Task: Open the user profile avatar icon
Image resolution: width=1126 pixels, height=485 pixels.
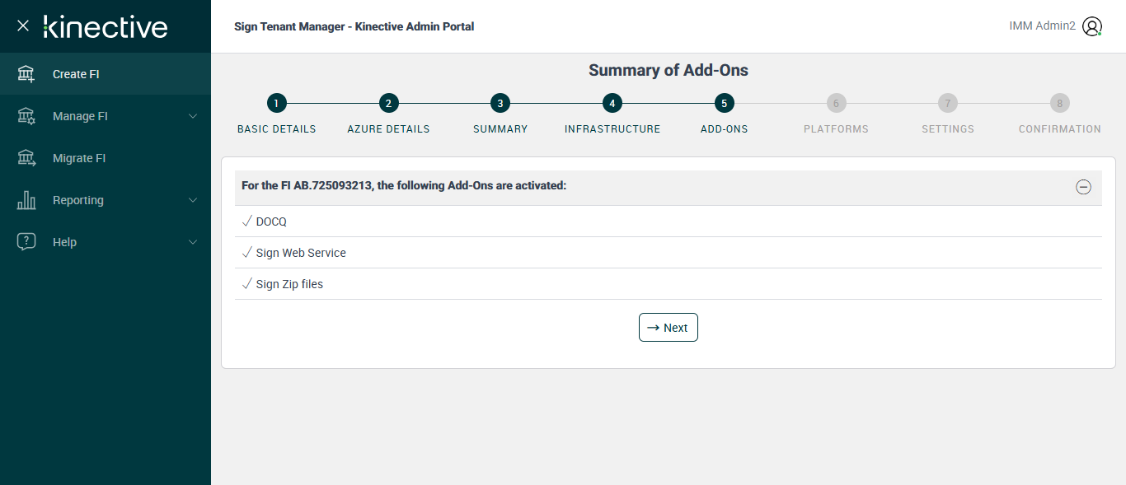Action: click(x=1092, y=26)
